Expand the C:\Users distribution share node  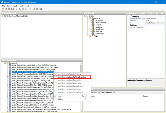[2, 16]
